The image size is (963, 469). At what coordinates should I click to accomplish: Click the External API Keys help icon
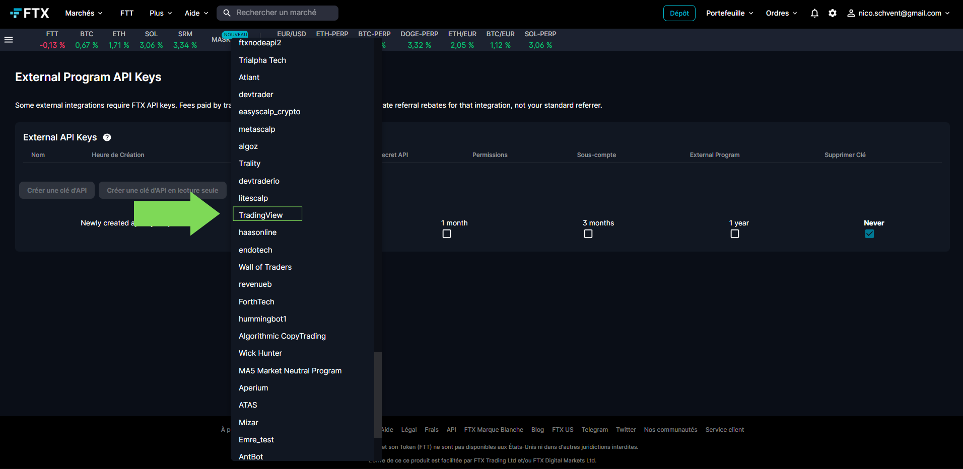tap(107, 137)
